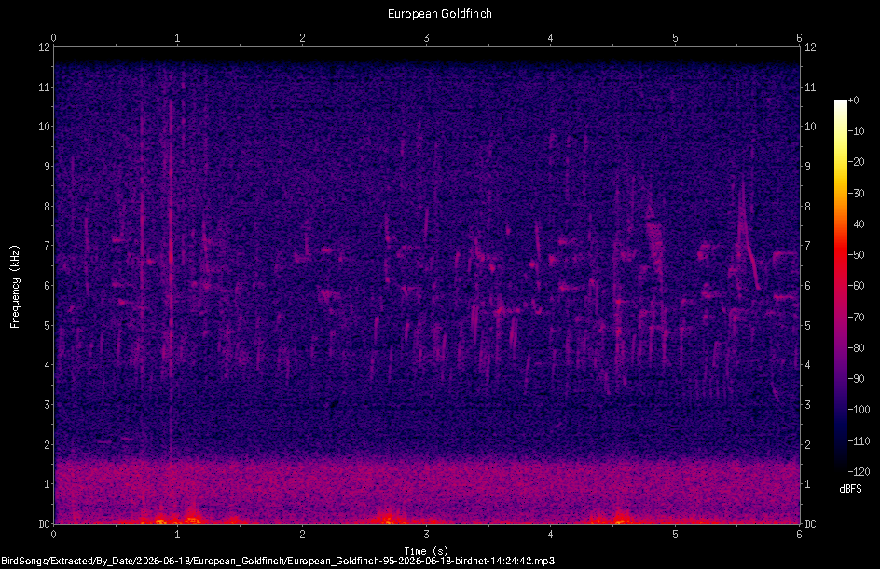Click the 'Time (s)' axis label
The width and height of the screenshot is (880, 569).
click(x=426, y=551)
